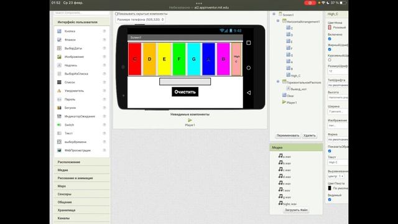Expand the Общение palette section

pos(81,202)
